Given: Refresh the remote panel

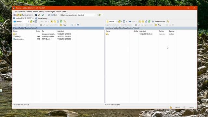Looking at the screenshot, I should [149, 21].
